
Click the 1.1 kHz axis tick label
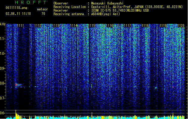click(2, 39)
